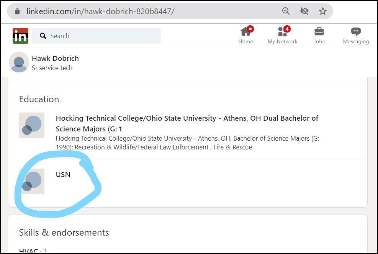View site info via the padlock icon
378x254 pixels.
point(17,11)
